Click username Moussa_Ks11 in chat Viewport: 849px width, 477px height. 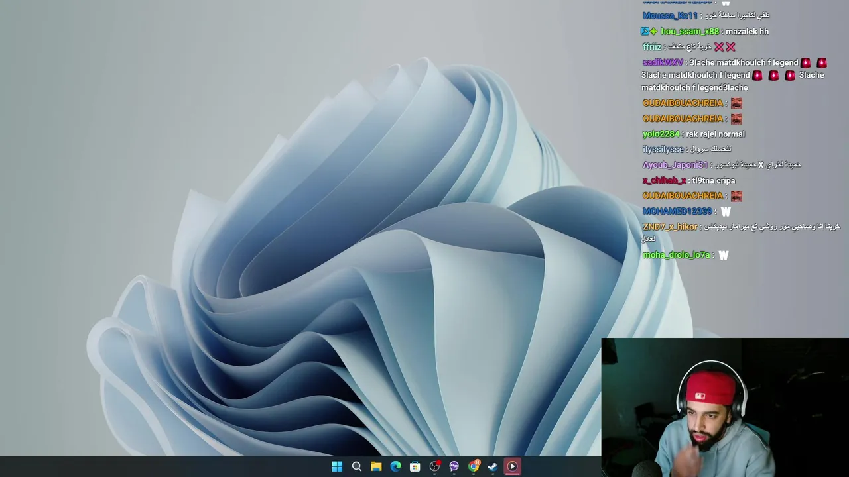tap(670, 15)
